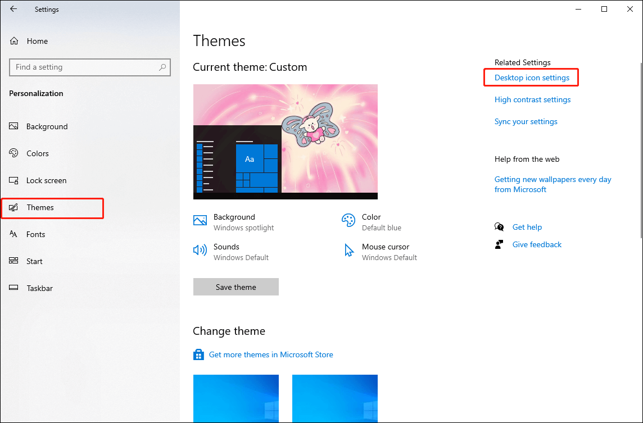The width and height of the screenshot is (643, 423).
Task: Navigate to Start settings
Action: coord(34,262)
